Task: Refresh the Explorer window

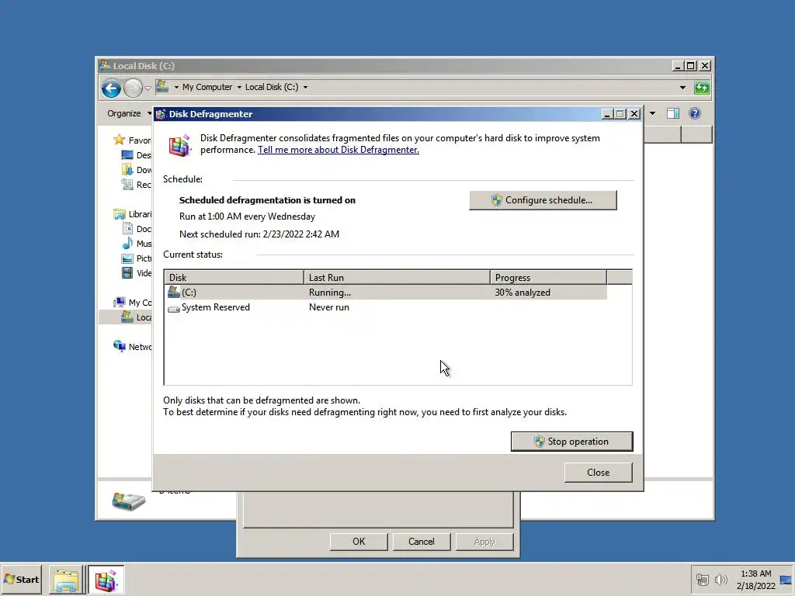Action: coord(702,88)
